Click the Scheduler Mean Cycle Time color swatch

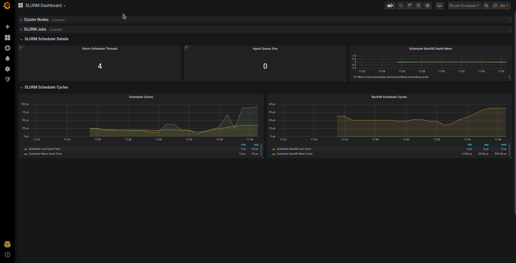(26, 154)
